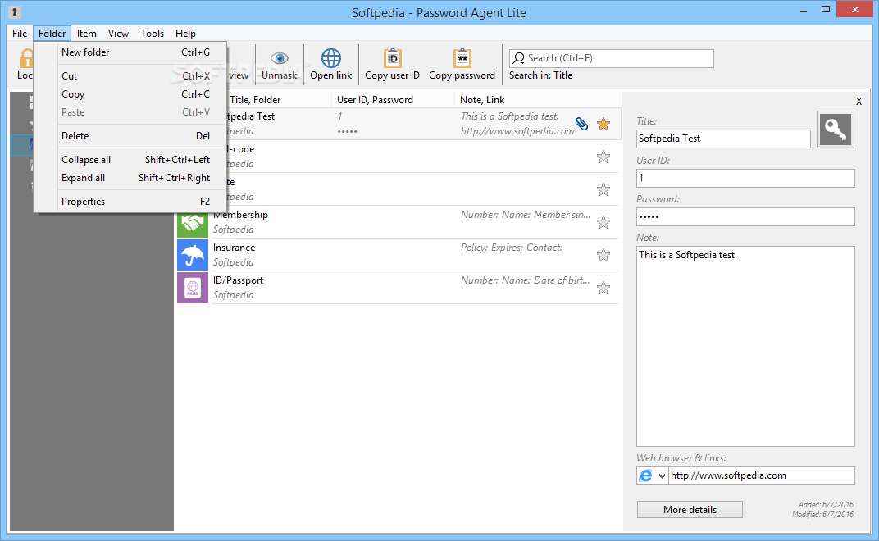The image size is (879, 541).
Task: Click the http://www.softpedia.com link in list
Action: 517,131
